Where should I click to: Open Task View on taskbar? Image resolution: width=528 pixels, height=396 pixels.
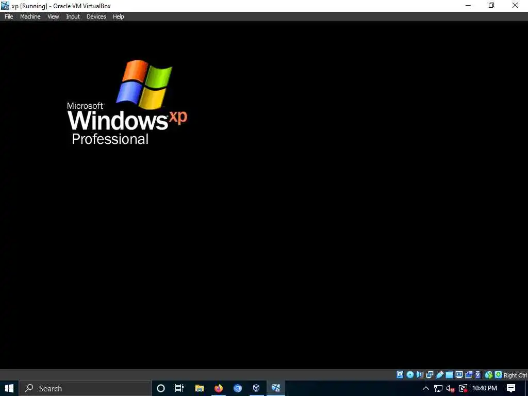[x=179, y=388]
